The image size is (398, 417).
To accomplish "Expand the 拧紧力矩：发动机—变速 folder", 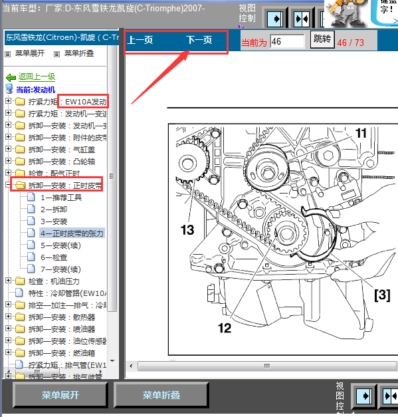I will coord(8,113).
